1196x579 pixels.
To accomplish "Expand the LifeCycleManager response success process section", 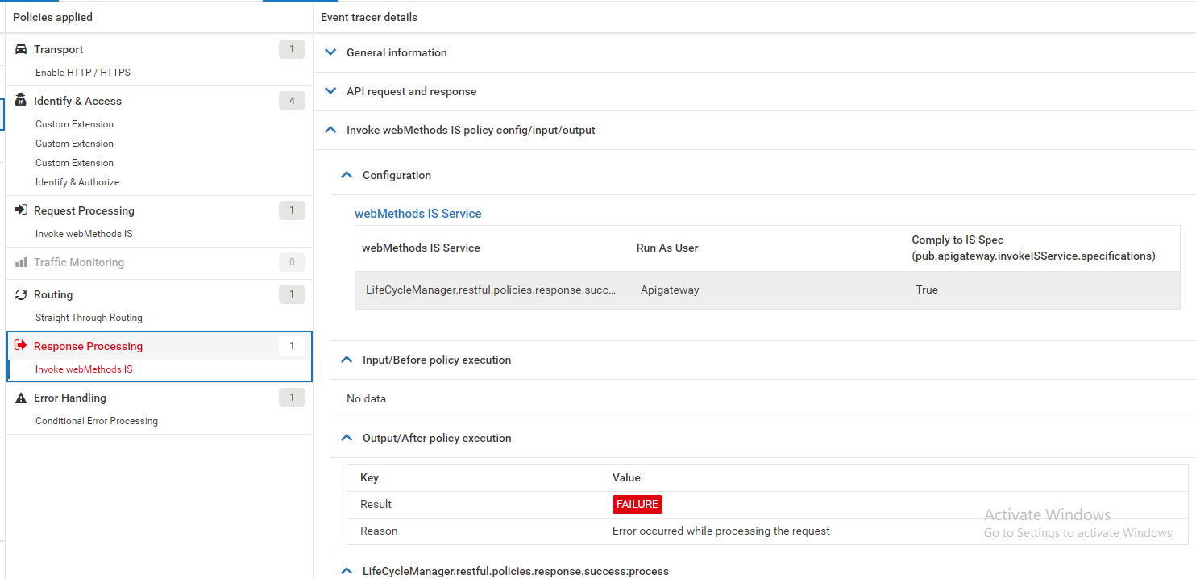I will 347,570.
